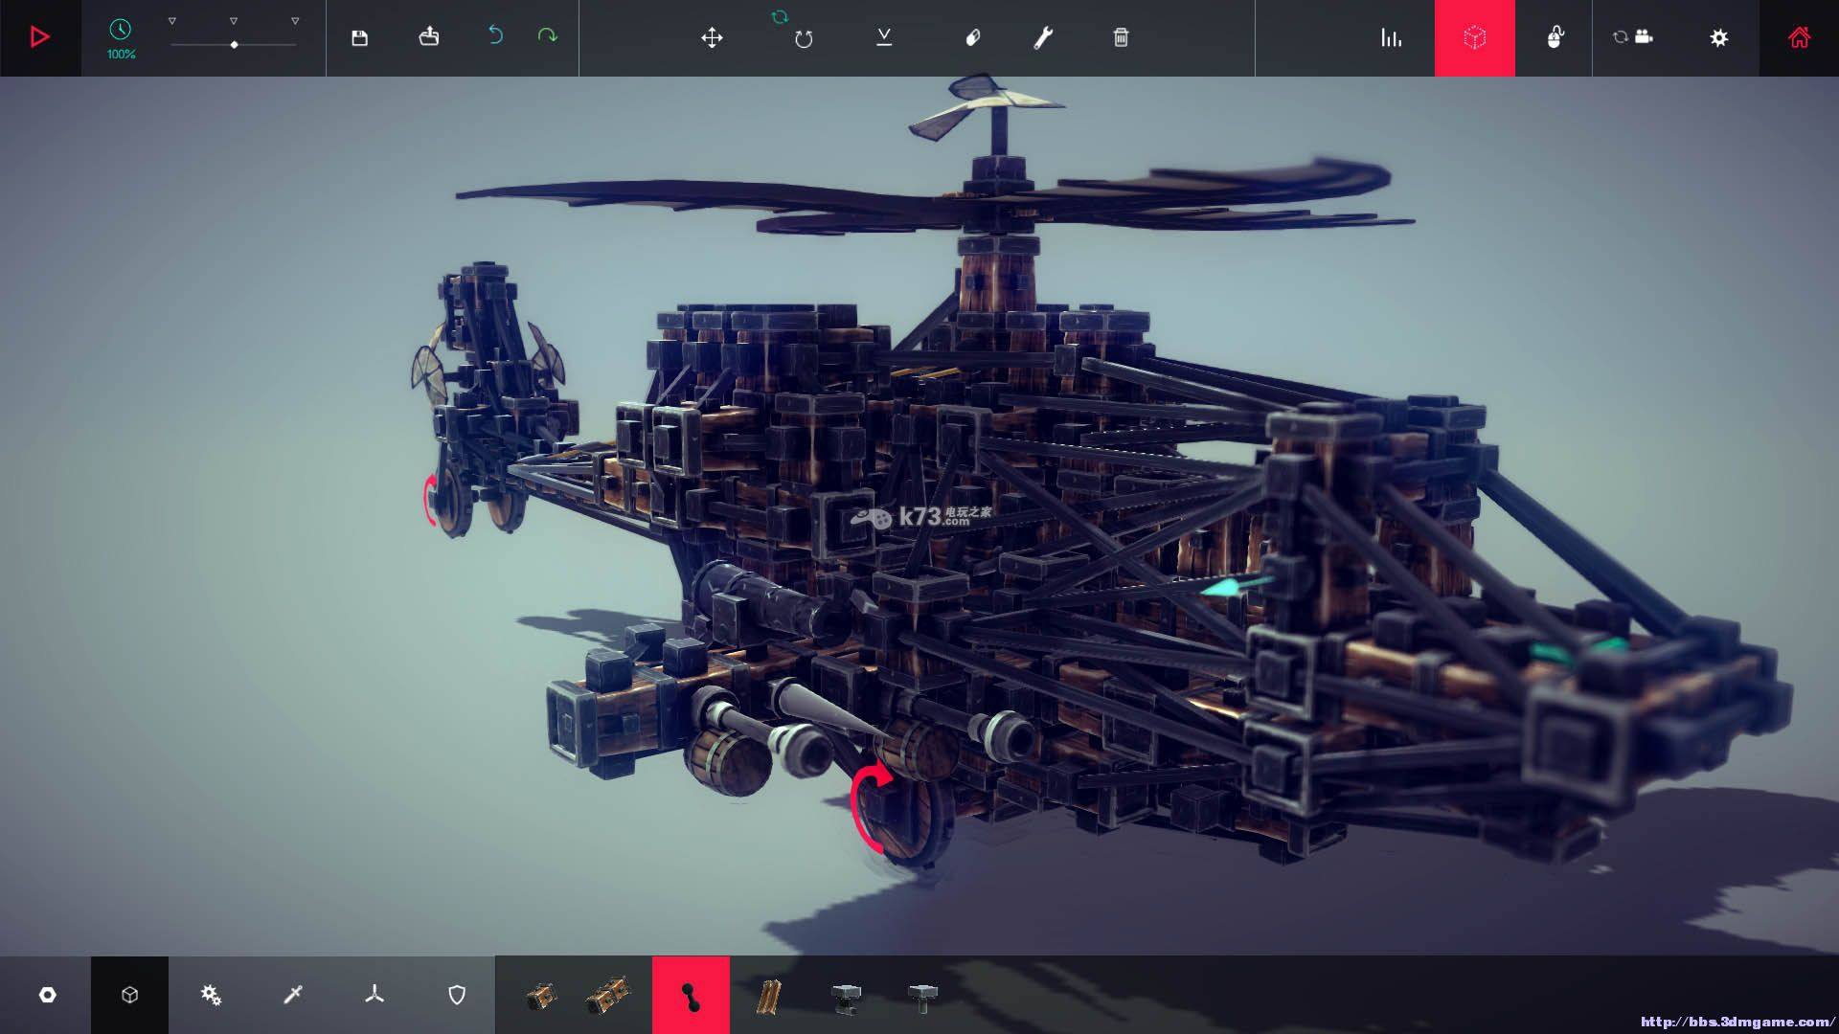Select the trash delete tool

pos(1121,37)
